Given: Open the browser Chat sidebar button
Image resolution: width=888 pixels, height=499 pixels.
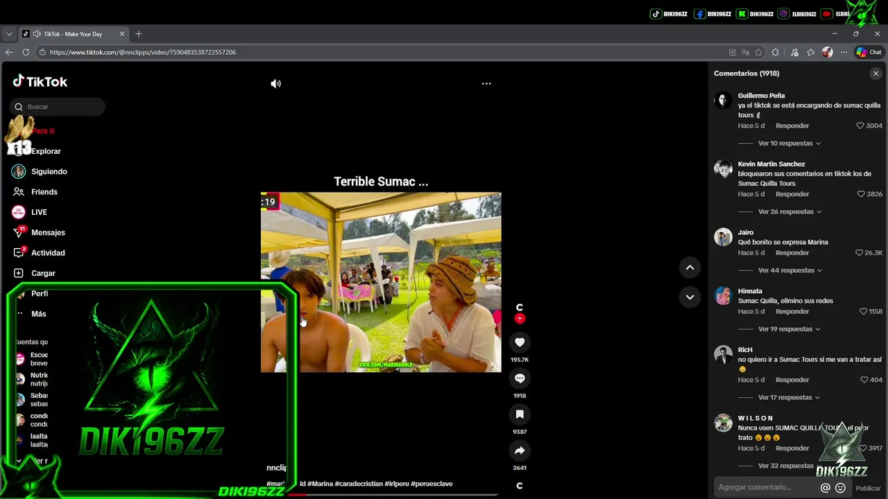Looking at the screenshot, I should 869,52.
